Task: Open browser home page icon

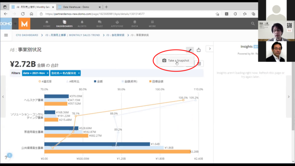Action: pos(32,14)
